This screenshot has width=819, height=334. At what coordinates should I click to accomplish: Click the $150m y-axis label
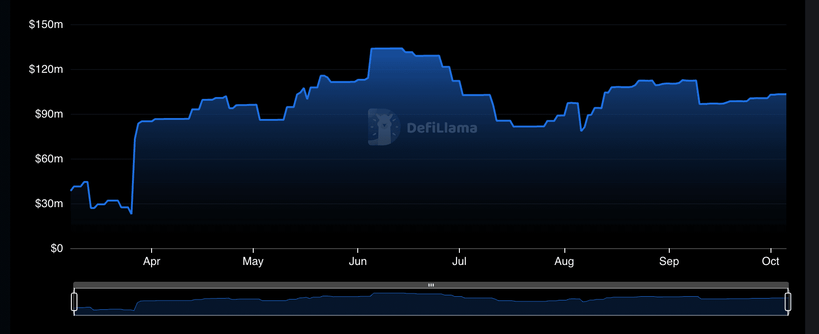[x=46, y=24]
